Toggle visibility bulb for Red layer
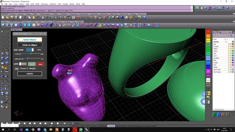This screenshot has height=132, width=235. coord(229,44)
